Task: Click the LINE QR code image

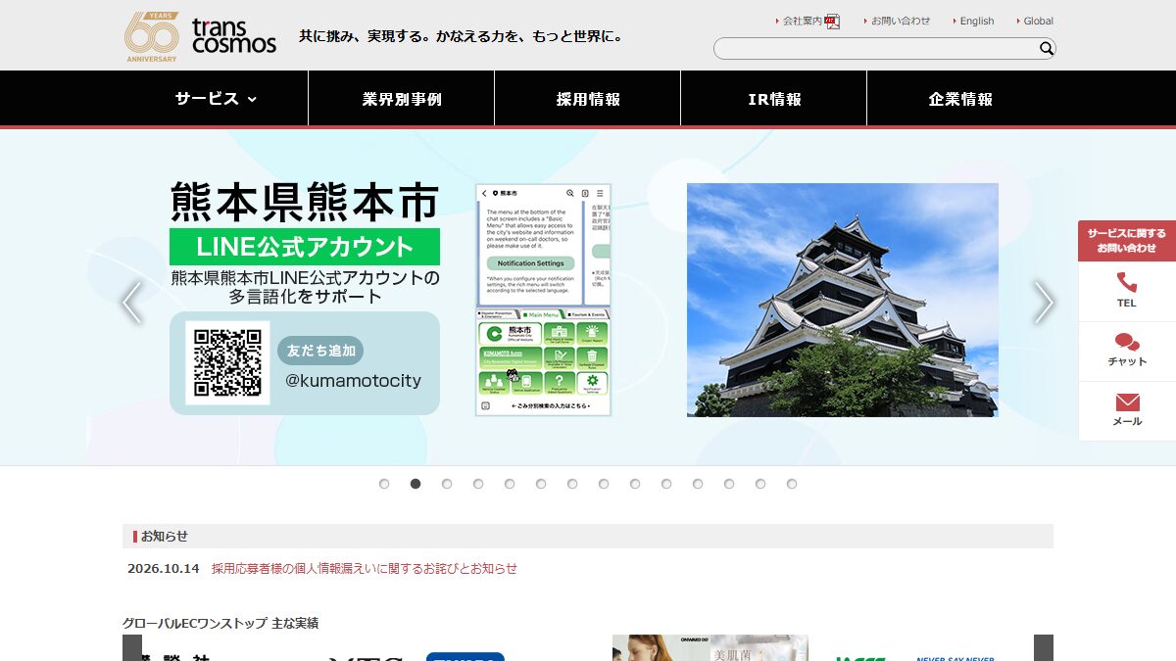Action: coord(227,362)
